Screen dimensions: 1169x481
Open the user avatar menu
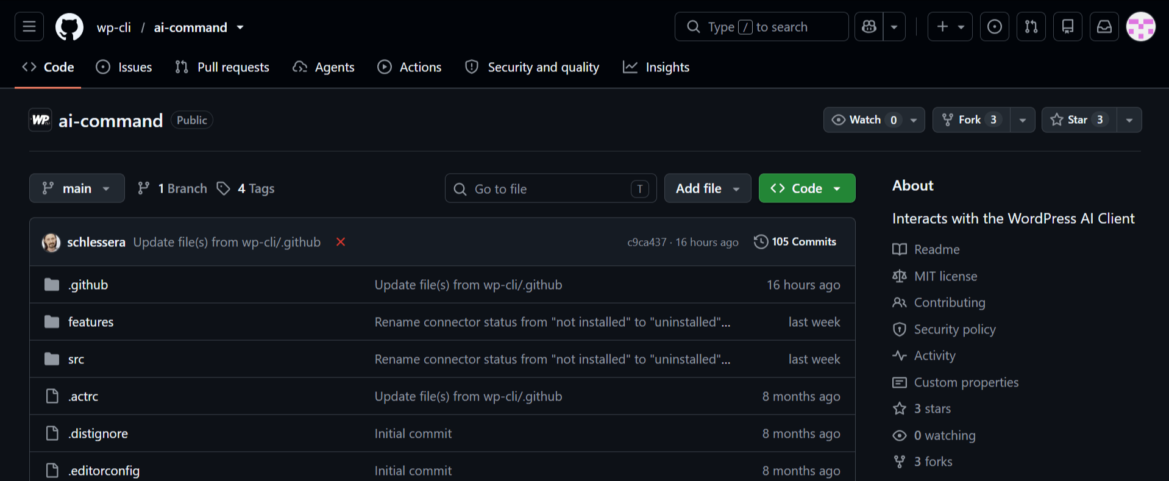1141,27
